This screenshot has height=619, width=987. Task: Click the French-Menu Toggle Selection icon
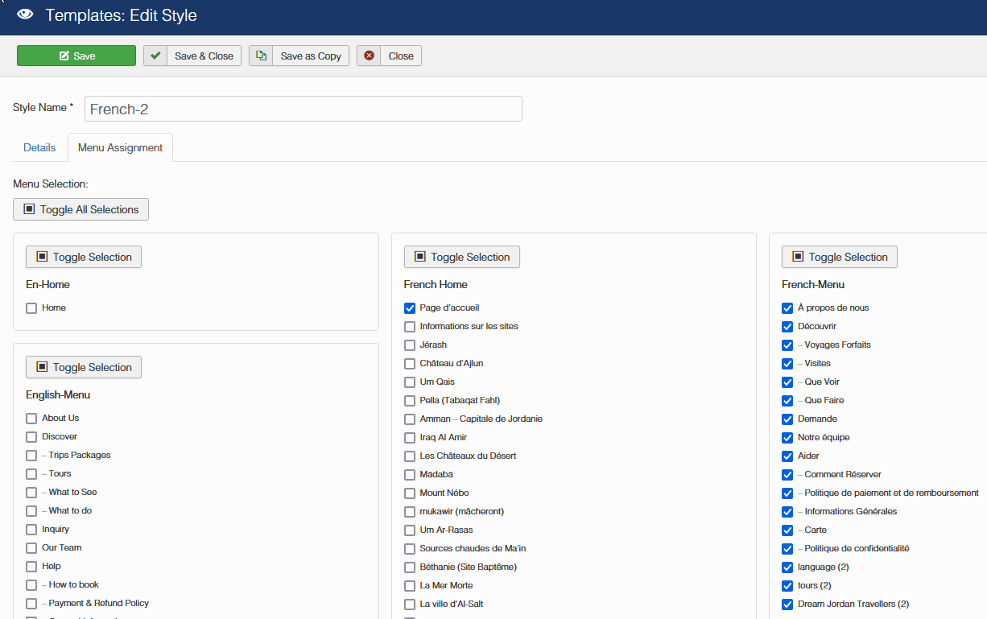coord(798,257)
